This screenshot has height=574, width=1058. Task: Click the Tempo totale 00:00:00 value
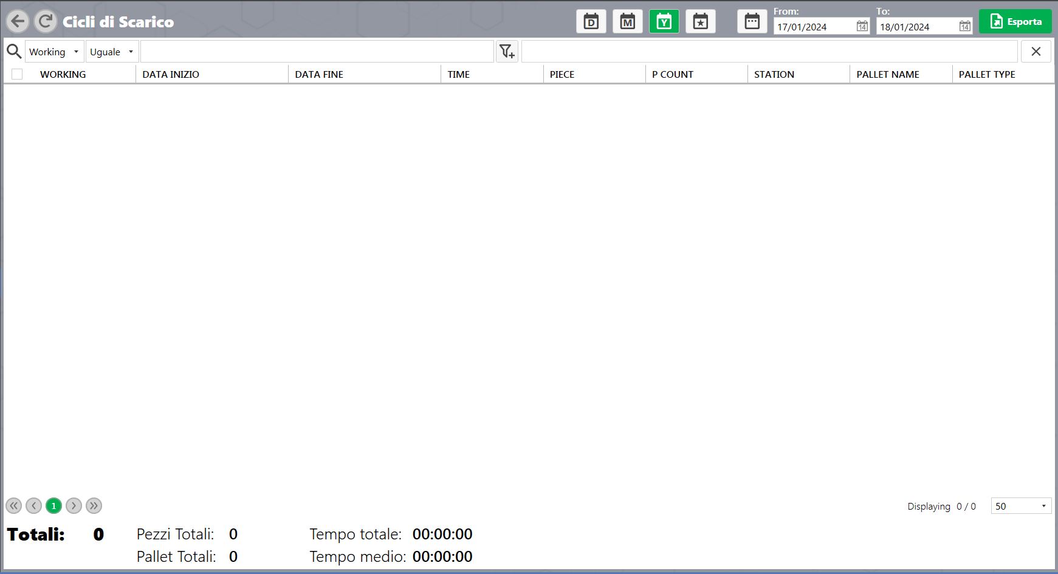[442, 534]
